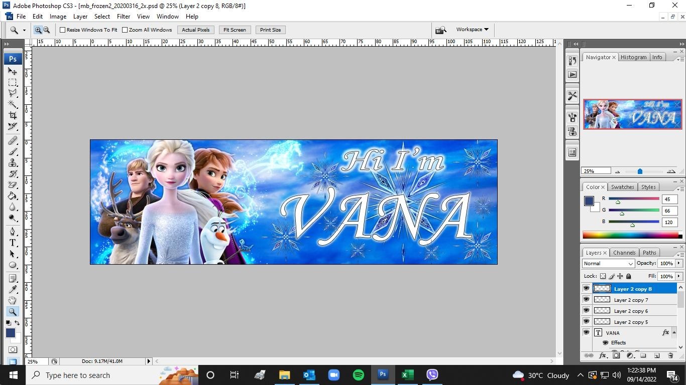Select the Healing Brush tool
This screenshot has width=686, height=385.
[13, 141]
